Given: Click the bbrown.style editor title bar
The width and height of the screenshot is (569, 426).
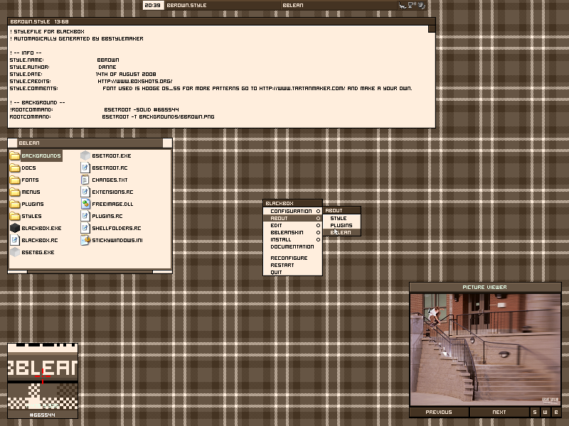Looking at the screenshot, I should [221, 22].
